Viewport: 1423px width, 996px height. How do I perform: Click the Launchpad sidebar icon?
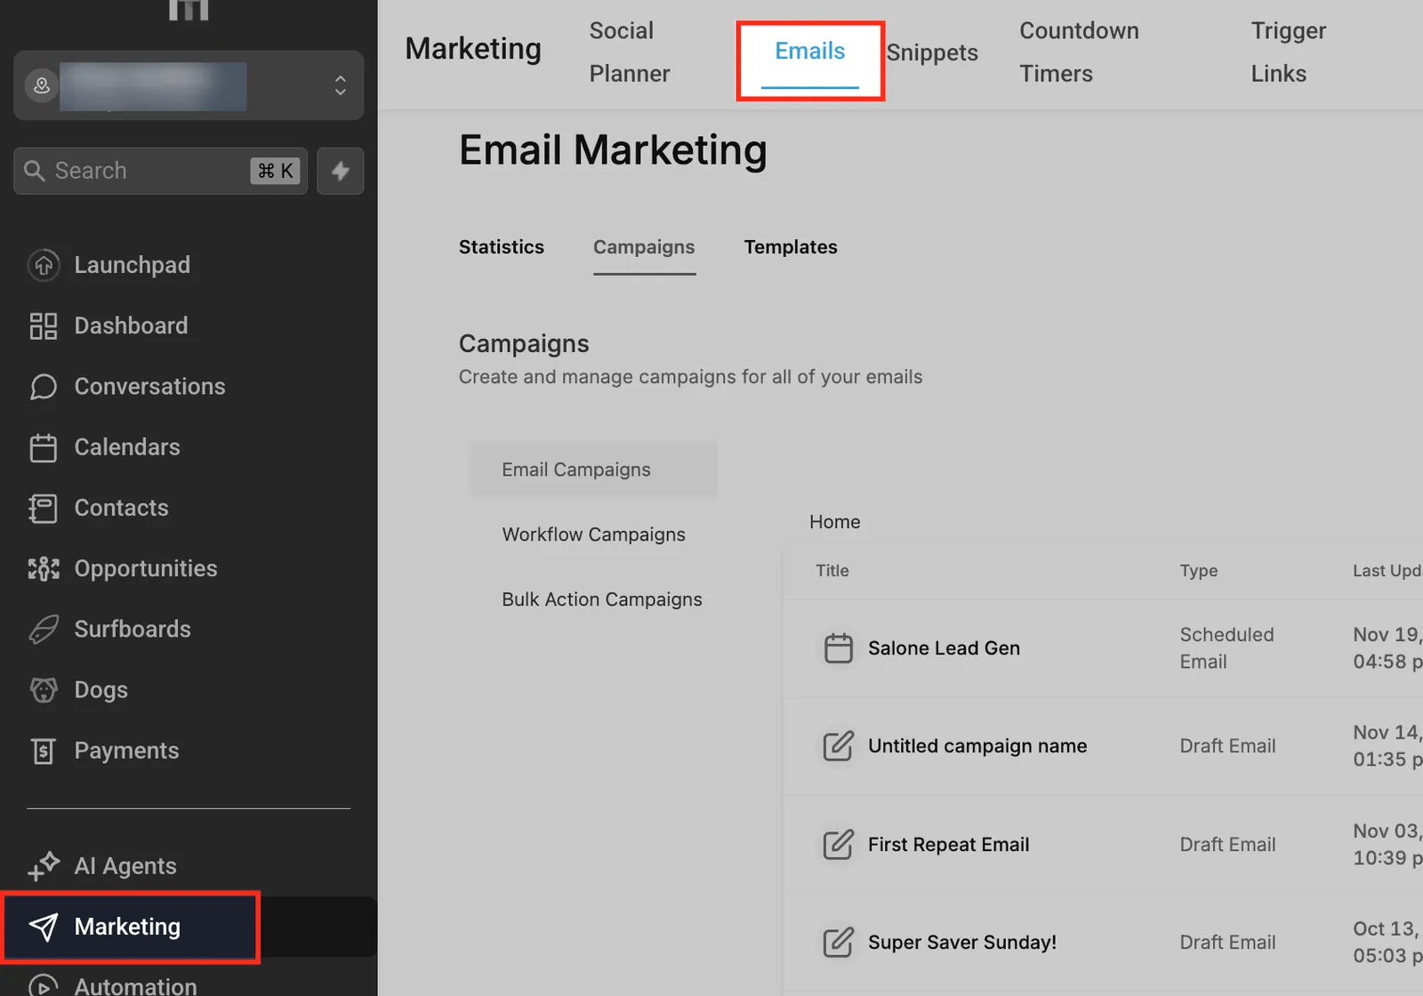coord(44,265)
